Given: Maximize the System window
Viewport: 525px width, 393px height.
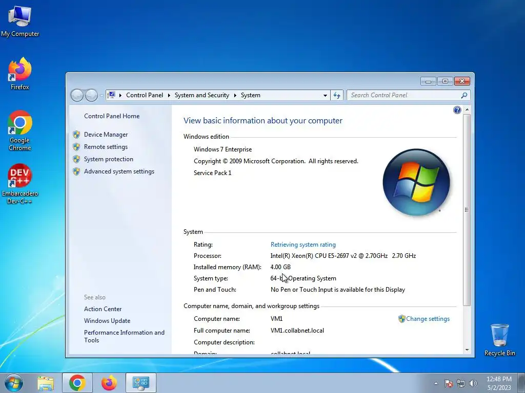Looking at the screenshot, I should [x=445, y=81].
